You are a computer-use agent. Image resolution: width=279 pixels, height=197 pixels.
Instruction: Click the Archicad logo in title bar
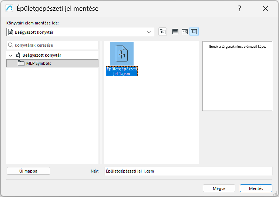pos(10,8)
